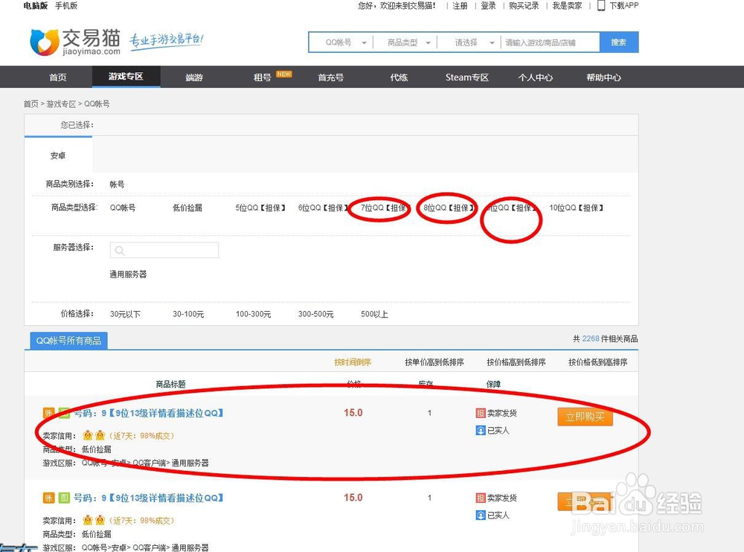Filter price by 300-500元
The image size is (744, 552).
coord(316,314)
